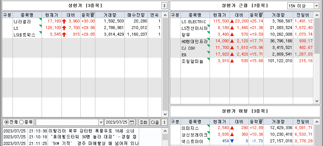Click 나라셀라 price 17,160
This screenshot has width=323, height=146.
coord(54,21)
